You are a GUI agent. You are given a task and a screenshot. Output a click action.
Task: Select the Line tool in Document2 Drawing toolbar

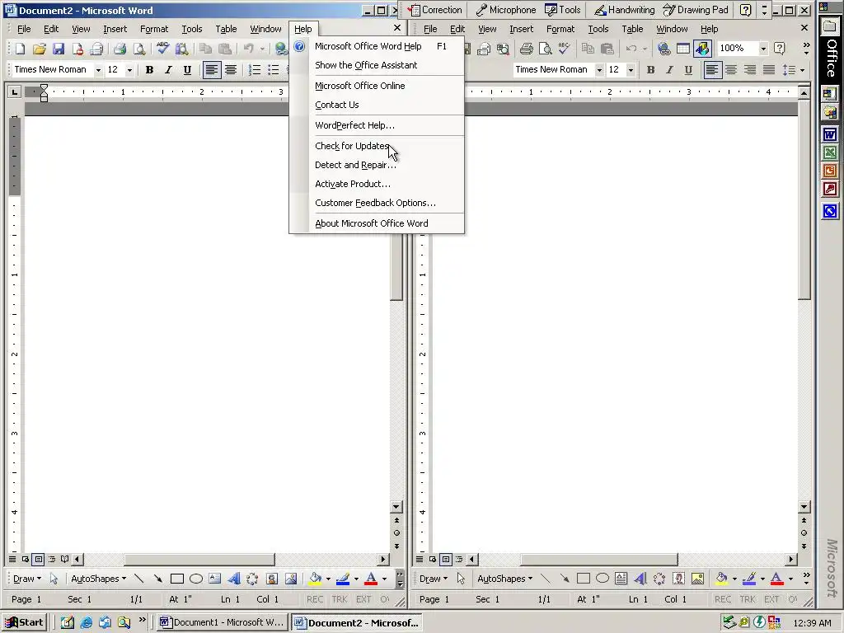click(x=138, y=579)
